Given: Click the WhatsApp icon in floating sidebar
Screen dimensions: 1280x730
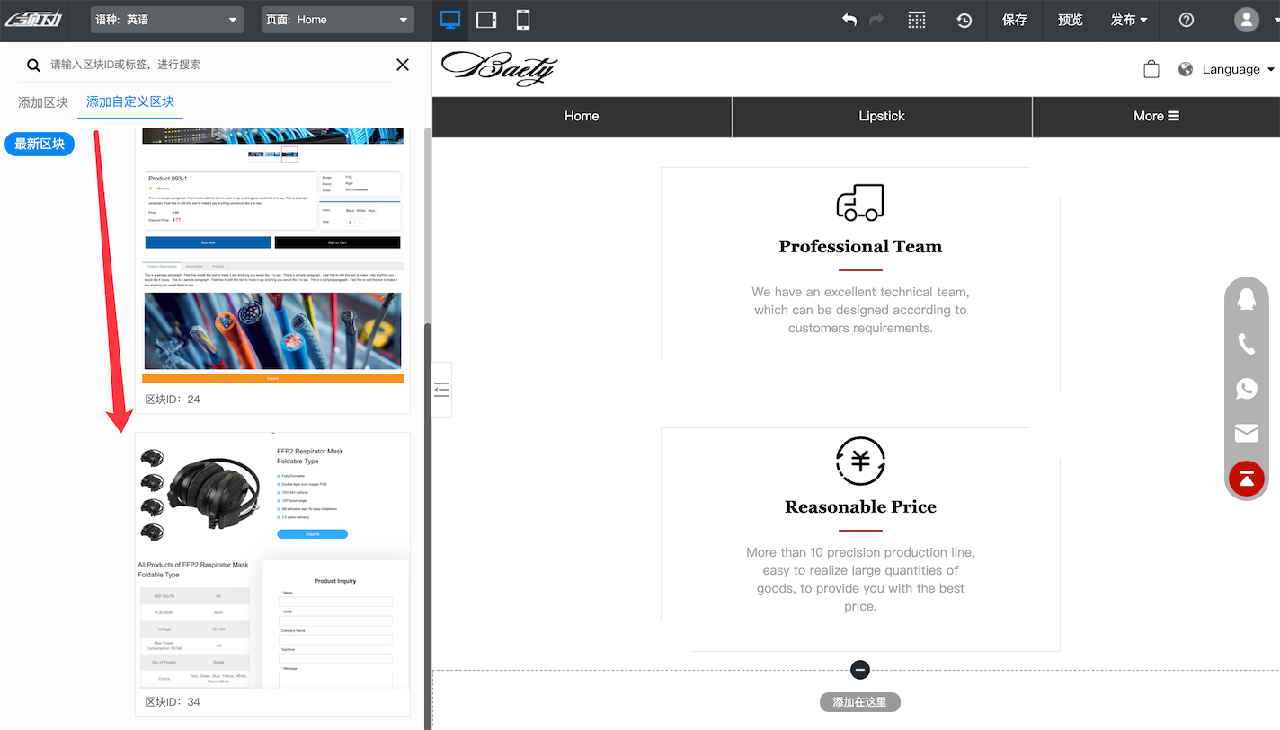Looking at the screenshot, I should tap(1247, 389).
